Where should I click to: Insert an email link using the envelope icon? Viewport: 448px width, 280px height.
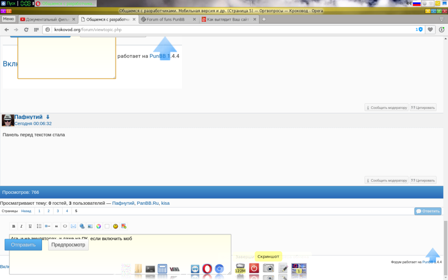(x=73, y=226)
